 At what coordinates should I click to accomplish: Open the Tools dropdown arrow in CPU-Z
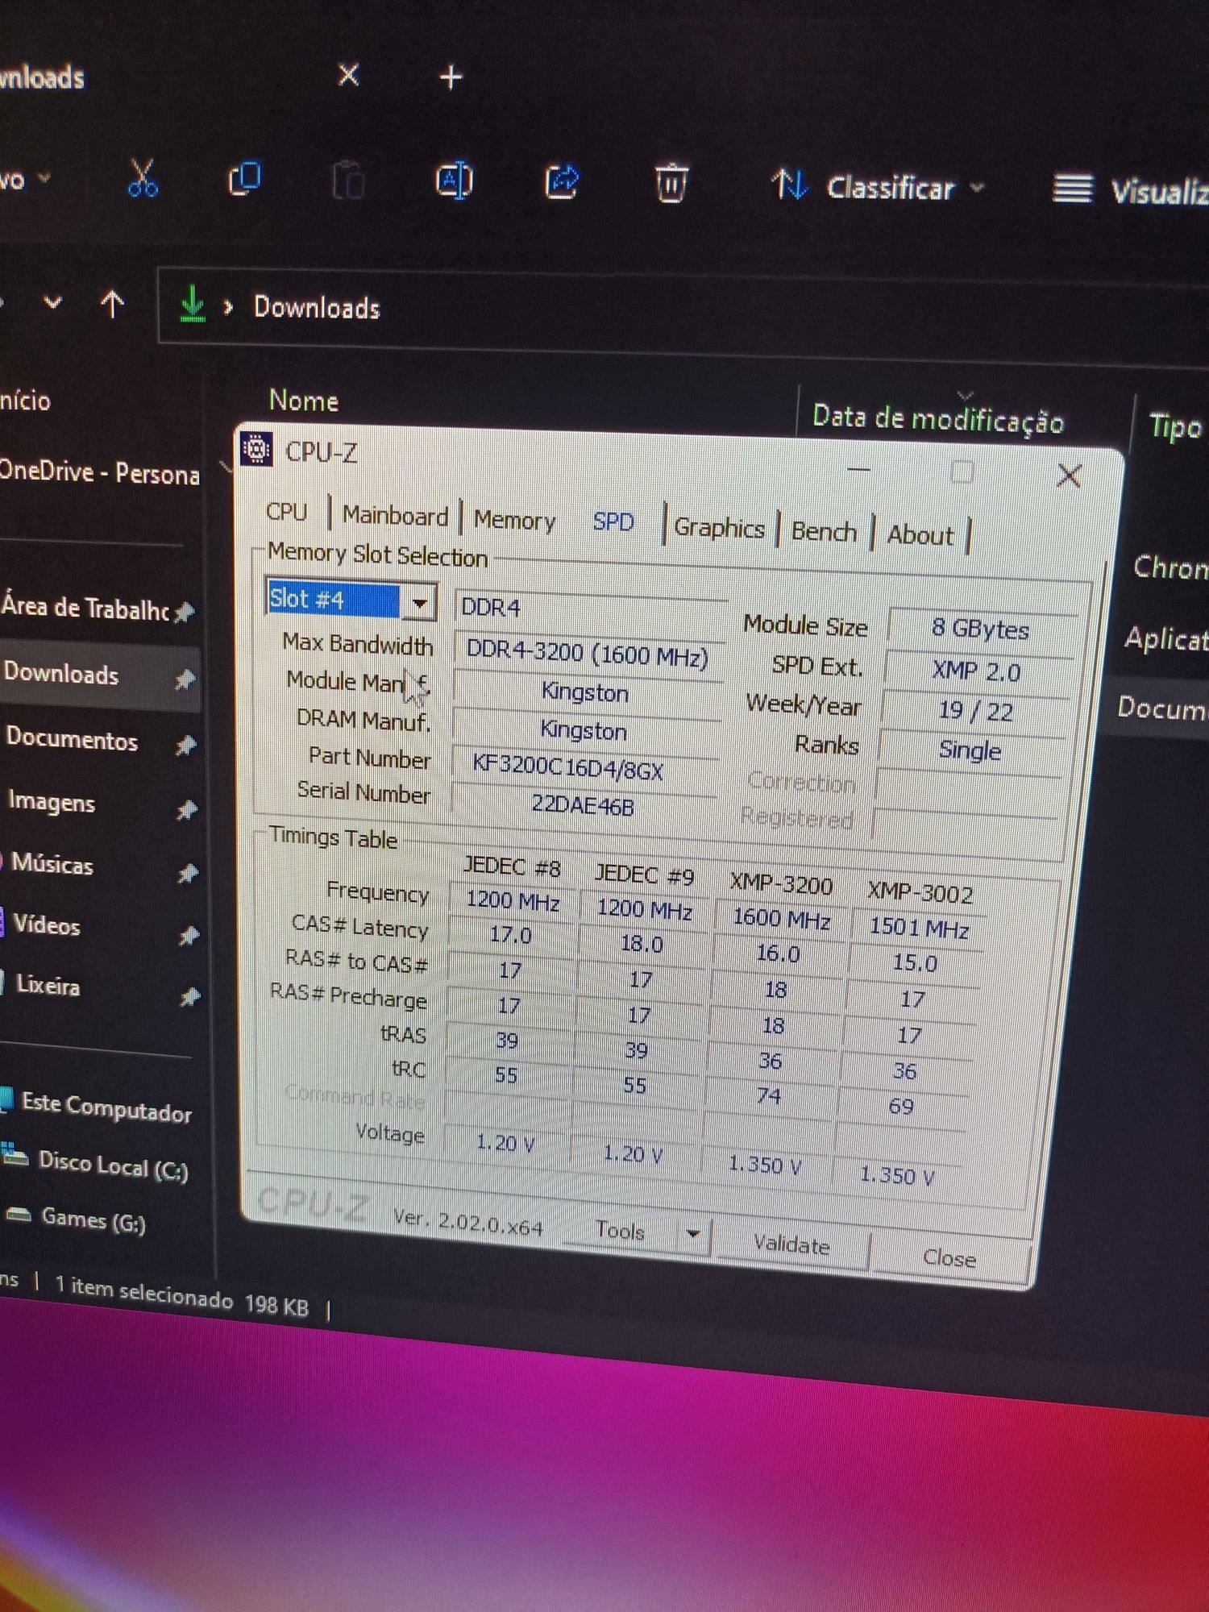click(692, 1234)
